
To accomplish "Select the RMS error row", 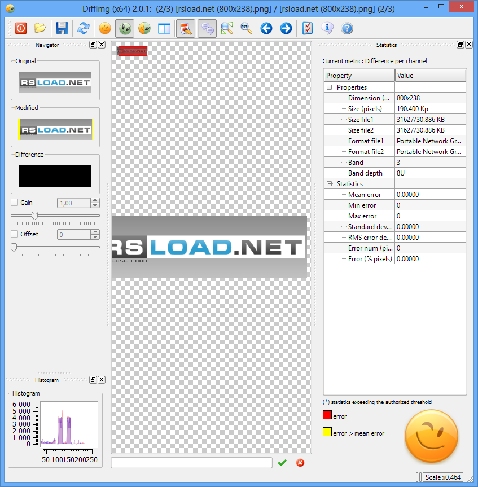I will [x=395, y=237].
